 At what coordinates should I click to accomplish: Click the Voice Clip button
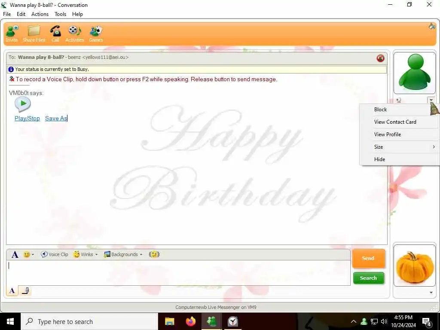[x=55, y=254]
